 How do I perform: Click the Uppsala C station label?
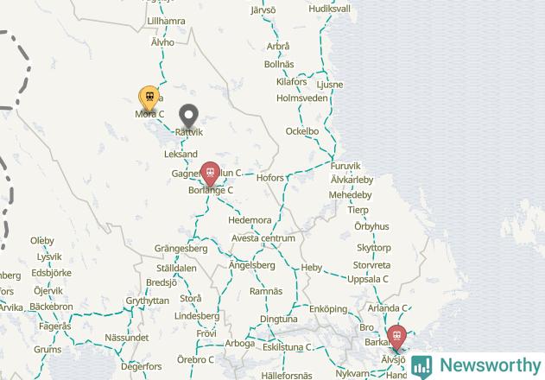pos(368,279)
